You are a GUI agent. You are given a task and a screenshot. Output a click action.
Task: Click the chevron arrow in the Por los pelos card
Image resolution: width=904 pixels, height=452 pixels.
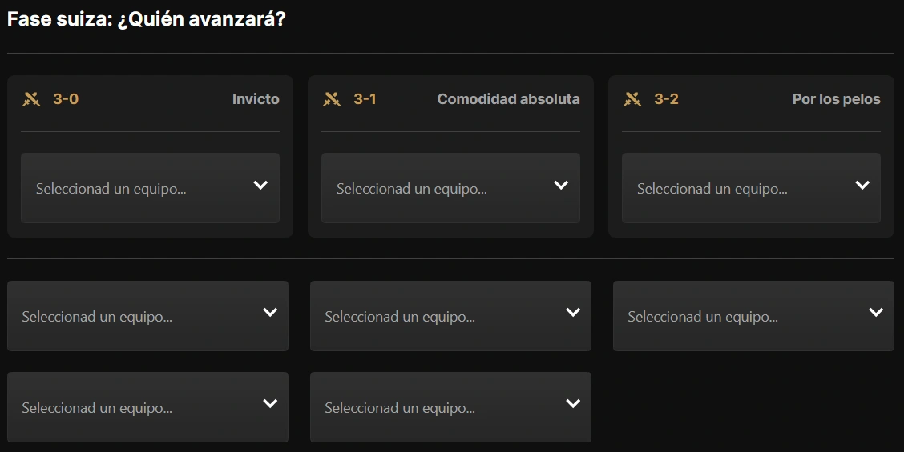point(862,186)
